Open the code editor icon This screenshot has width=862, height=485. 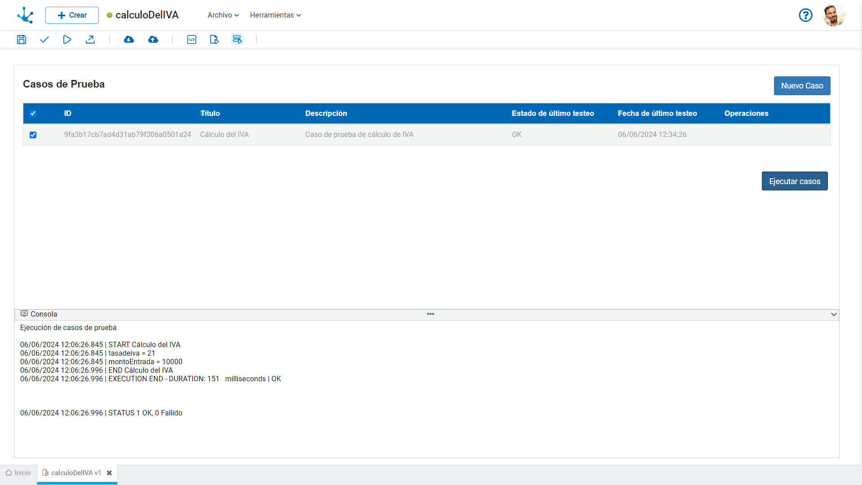(x=192, y=40)
